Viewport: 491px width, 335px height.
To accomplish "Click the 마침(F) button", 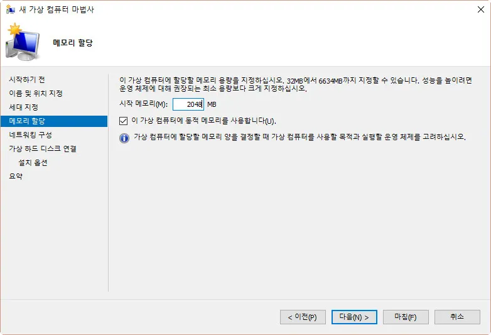I will (x=406, y=317).
